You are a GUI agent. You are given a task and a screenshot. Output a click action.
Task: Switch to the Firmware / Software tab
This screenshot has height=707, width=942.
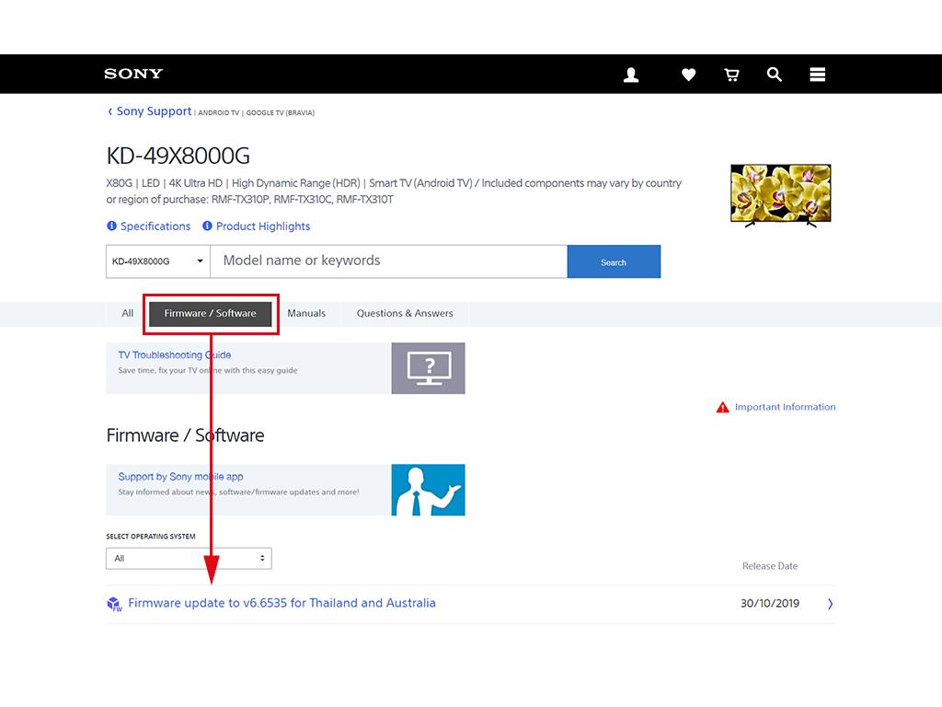[210, 313]
